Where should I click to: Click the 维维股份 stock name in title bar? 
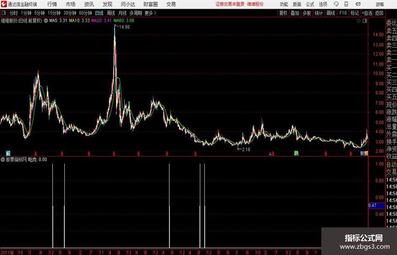pyautogui.click(x=255, y=4)
